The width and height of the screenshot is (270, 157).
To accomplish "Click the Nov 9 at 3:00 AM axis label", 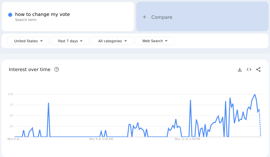I will pyautogui.click(x=101, y=139).
